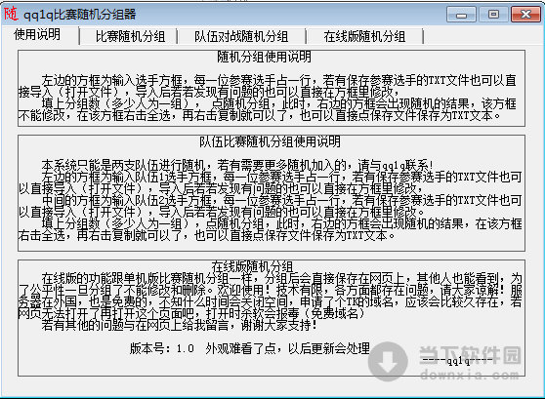The height and width of the screenshot is (399, 545).
Task: Minimize the qq1q比赛随机分组器 window
Action: pyautogui.click(x=461, y=15)
